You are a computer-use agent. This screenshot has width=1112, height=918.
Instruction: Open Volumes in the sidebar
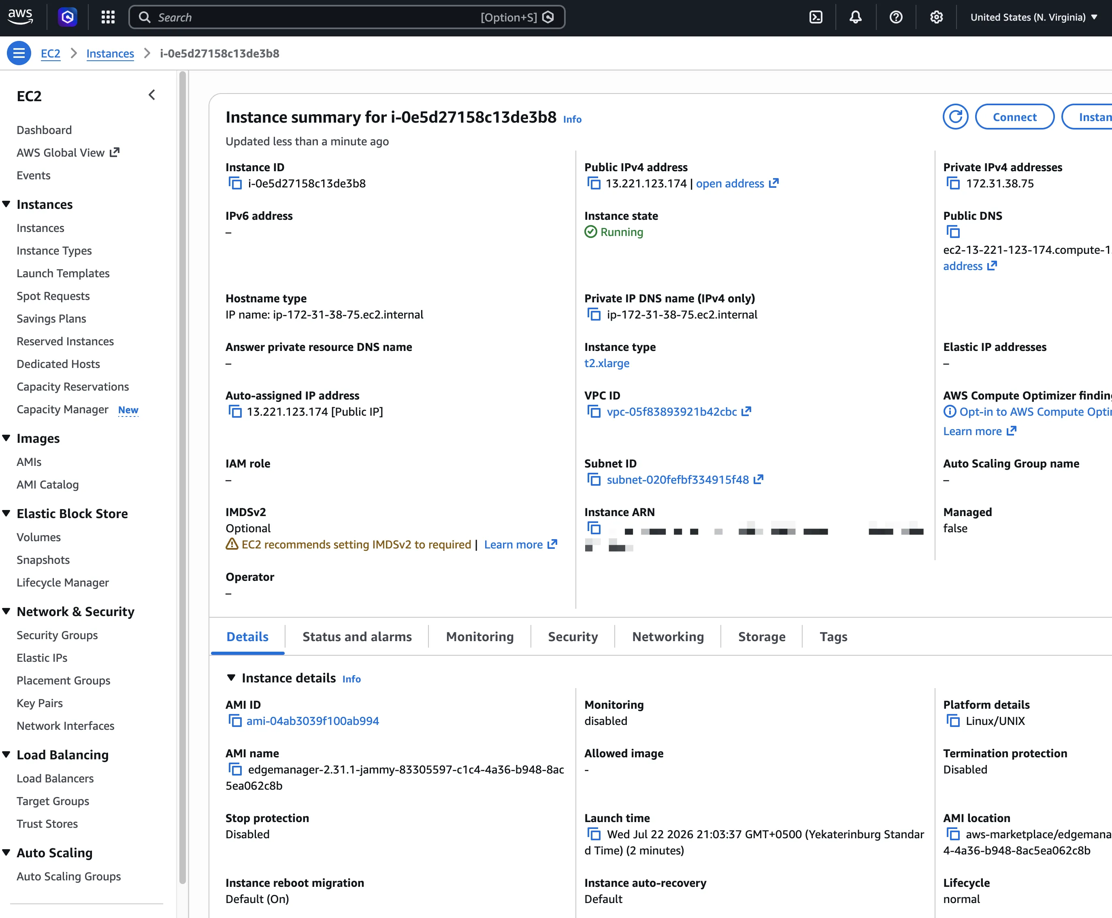click(38, 537)
